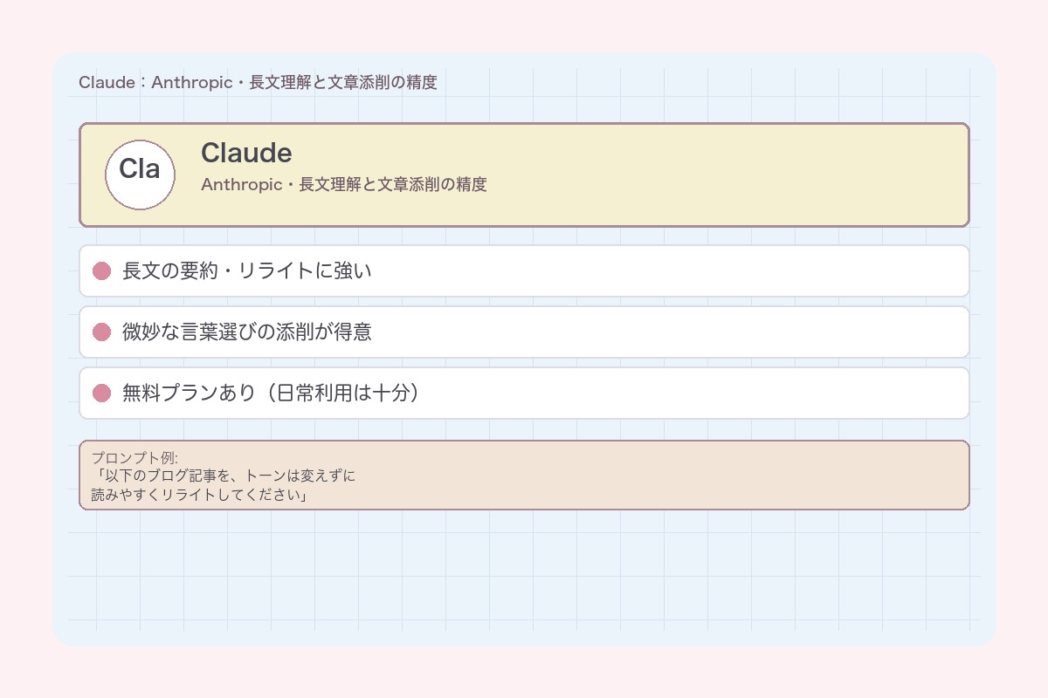Click the subtitle under the Claude heading

(344, 184)
